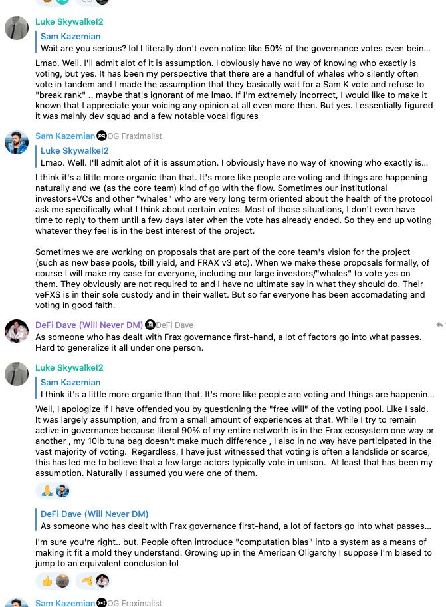The image size is (446, 607).
Task: Open the Sam Kazemian sender name above the "Lmao. Well" quote
Action: pos(65,136)
